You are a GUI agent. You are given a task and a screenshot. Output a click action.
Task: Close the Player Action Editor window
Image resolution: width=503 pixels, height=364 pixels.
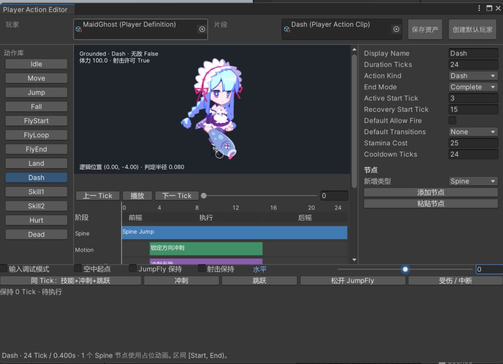point(498,8)
